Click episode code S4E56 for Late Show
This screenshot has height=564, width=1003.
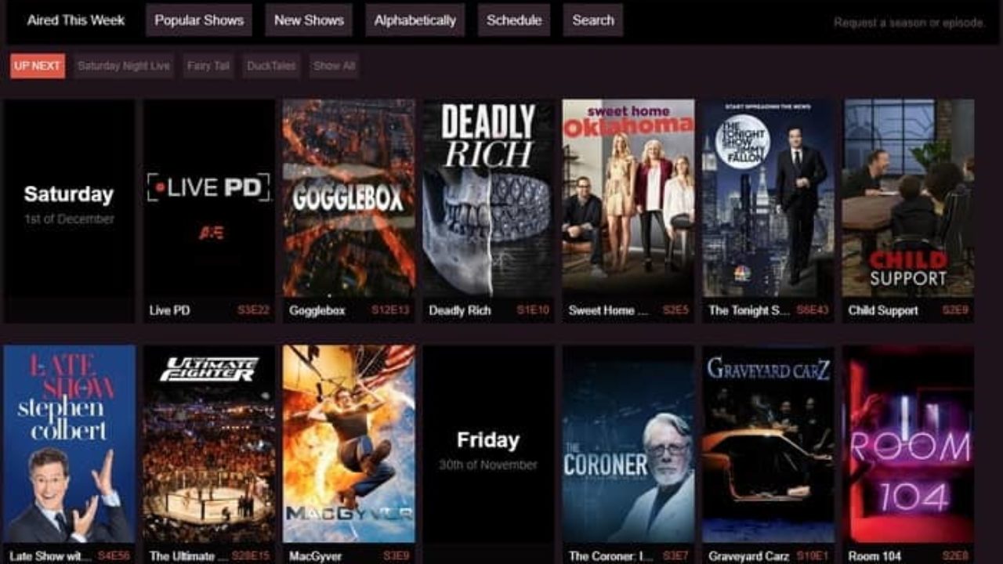(114, 556)
